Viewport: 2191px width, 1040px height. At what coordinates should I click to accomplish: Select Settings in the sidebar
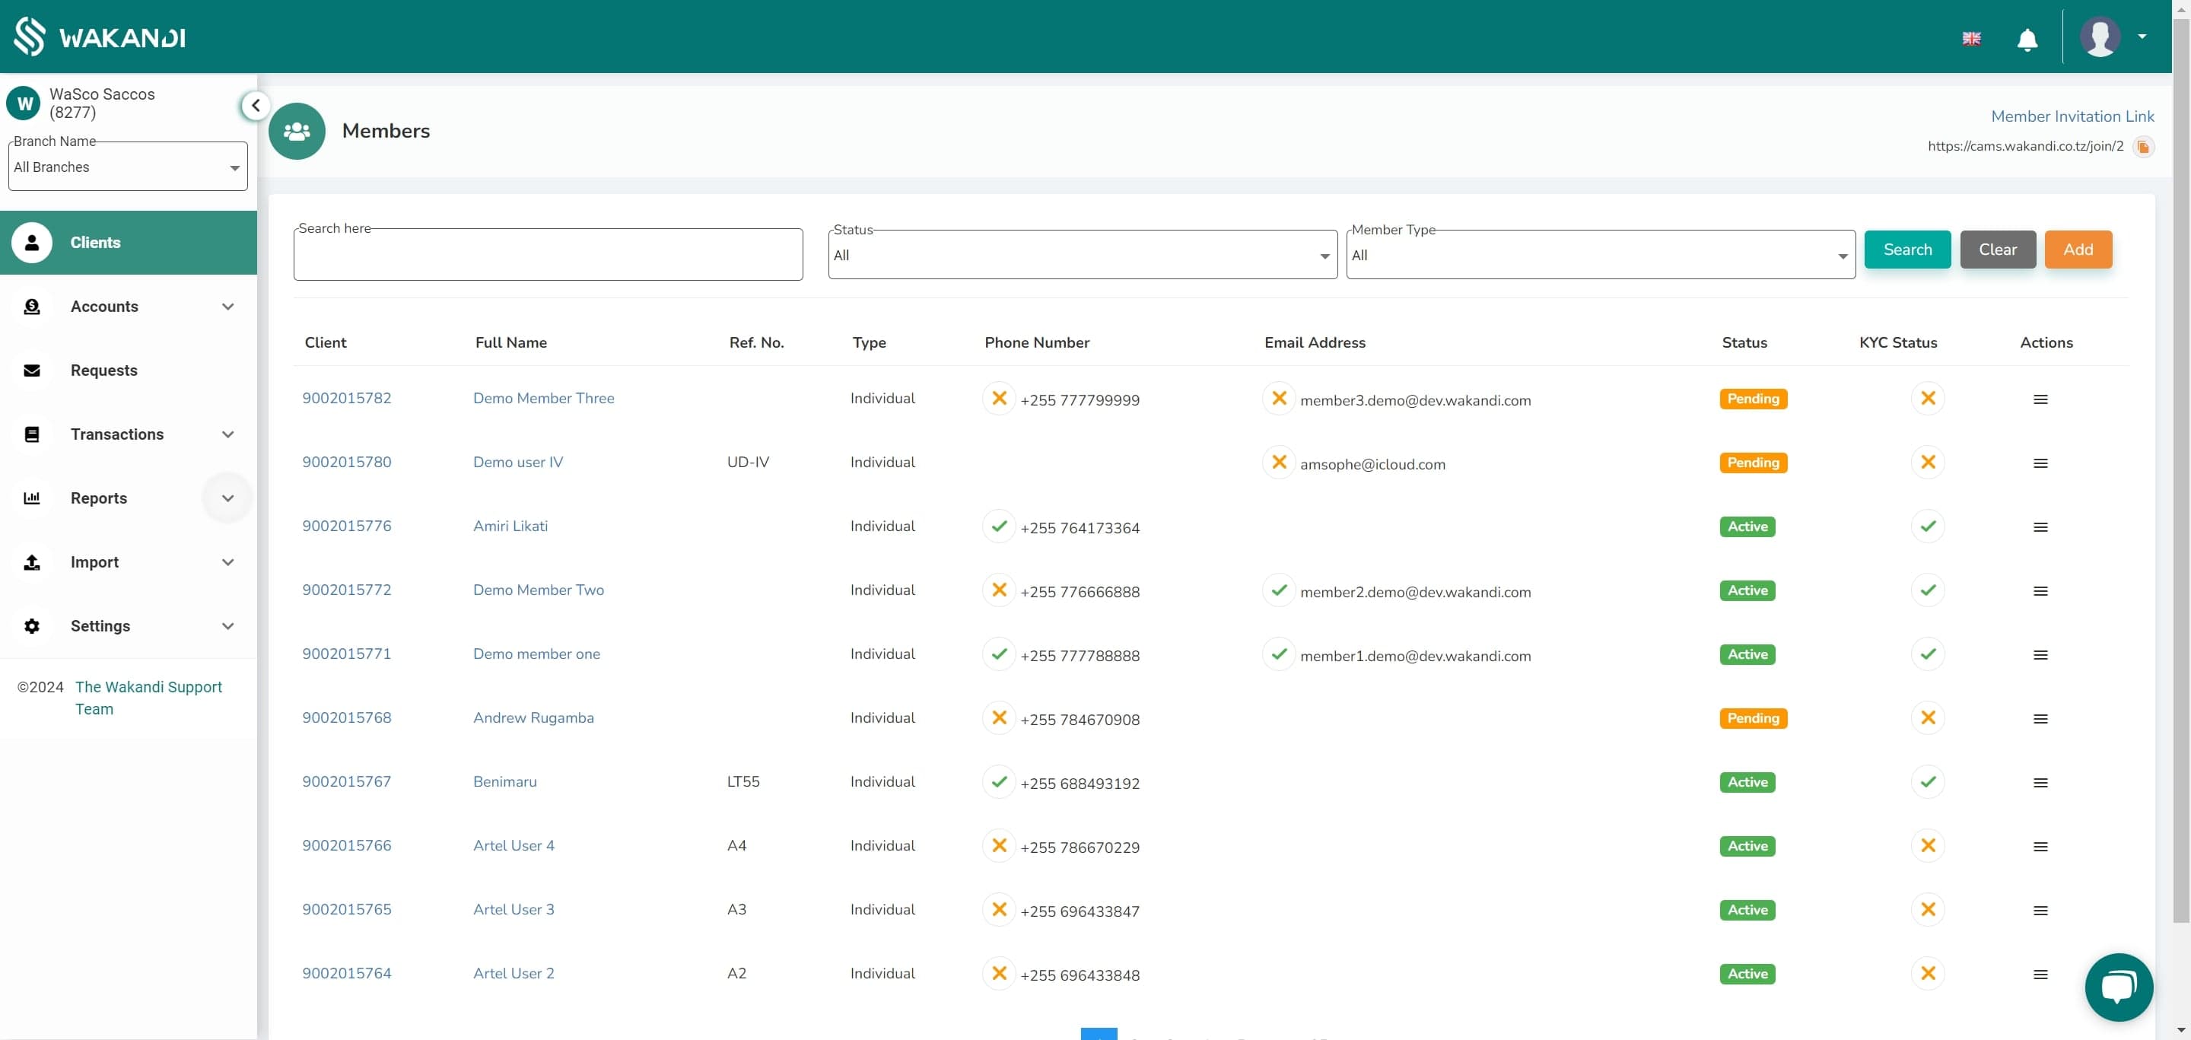pos(100,625)
